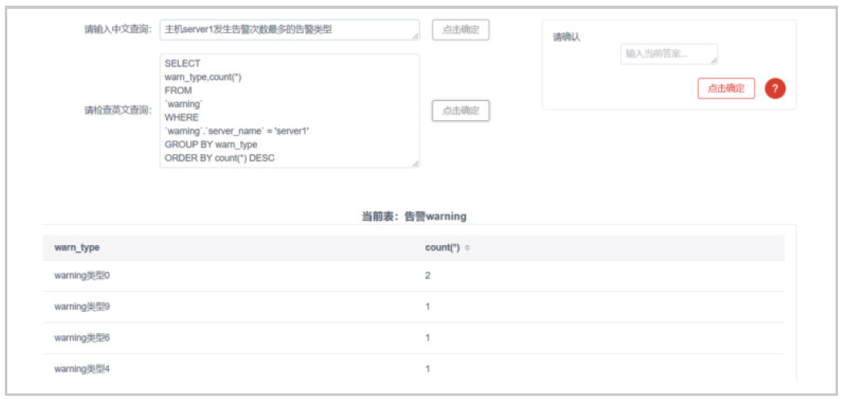Select the warning类型4 cell

(x=82, y=369)
